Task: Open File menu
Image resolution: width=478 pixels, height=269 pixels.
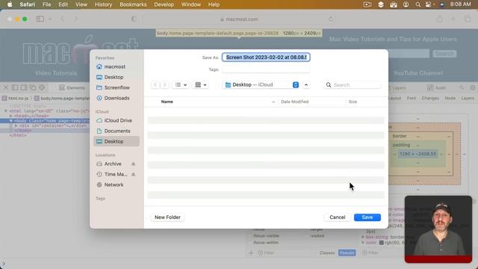Action: click(x=46, y=4)
